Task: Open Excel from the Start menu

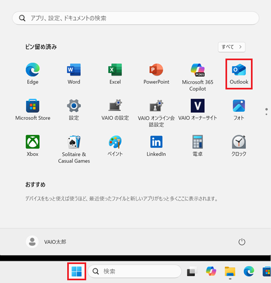Action: point(115,74)
